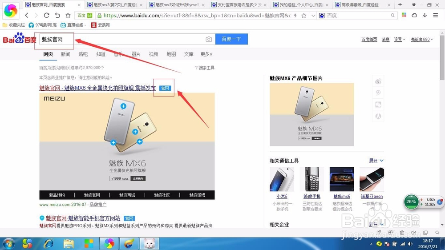Click the undo/restore closed tab icon
The width and height of the screenshot is (445, 250).
tap(57, 15)
